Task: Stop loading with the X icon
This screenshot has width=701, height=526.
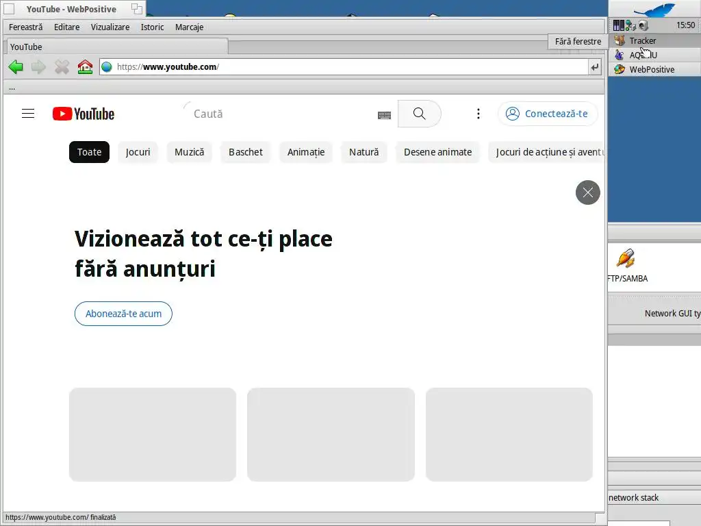Action: point(62,67)
